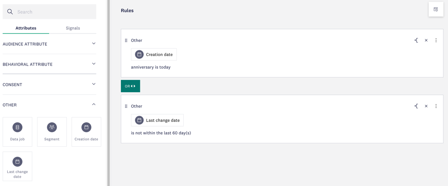448x186 pixels.
Task: Click the top-right rules history icon button
Action: [436, 9]
